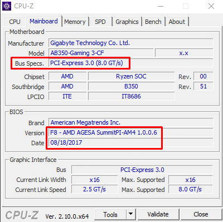Open the Memory tab
This screenshot has width=223, height=222.
75,22
